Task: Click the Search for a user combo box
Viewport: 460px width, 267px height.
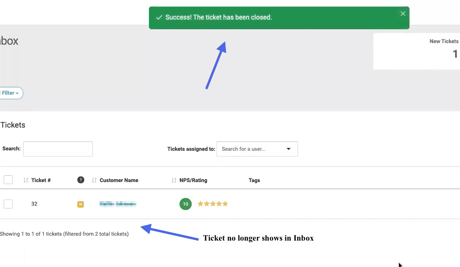Action: click(x=257, y=149)
